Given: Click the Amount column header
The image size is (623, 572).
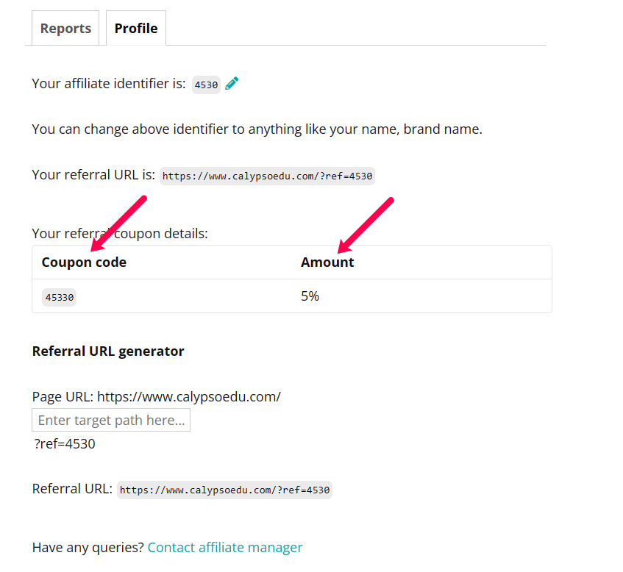Looking at the screenshot, I should (x=327, y=262).
